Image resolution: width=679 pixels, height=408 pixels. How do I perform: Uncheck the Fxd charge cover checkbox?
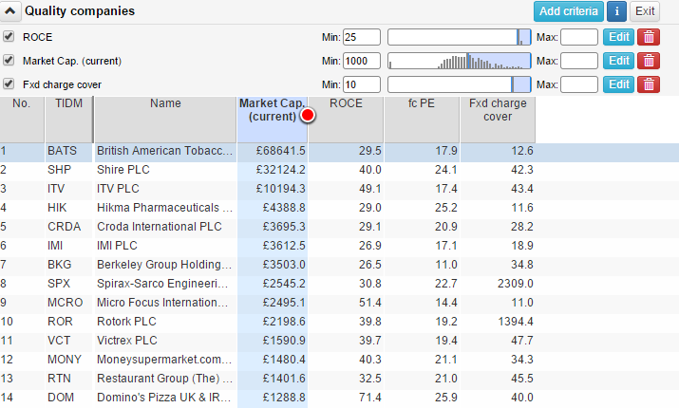[9, 83]
